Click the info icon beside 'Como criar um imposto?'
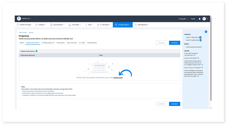The height and width of the screenshot is (126, 228). coord(202,68)
